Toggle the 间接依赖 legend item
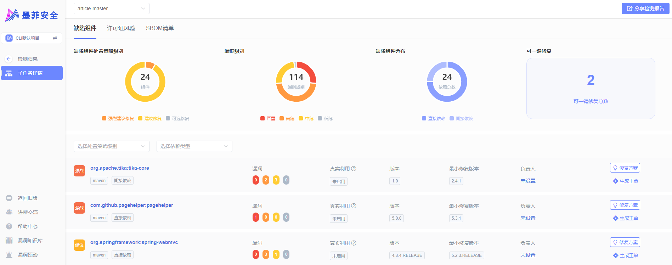This screenshot has height=265, width=672. click(x=461, y=118)
